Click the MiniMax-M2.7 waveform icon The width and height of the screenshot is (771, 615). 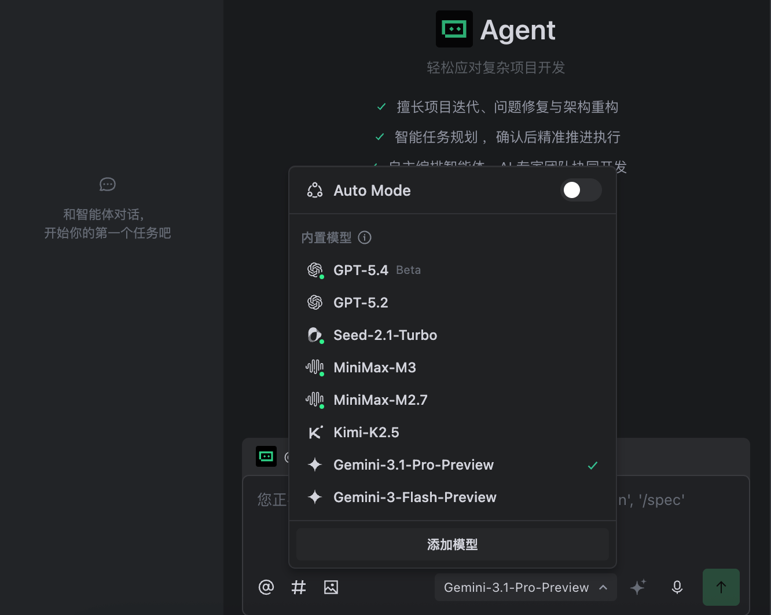(315, 400)
